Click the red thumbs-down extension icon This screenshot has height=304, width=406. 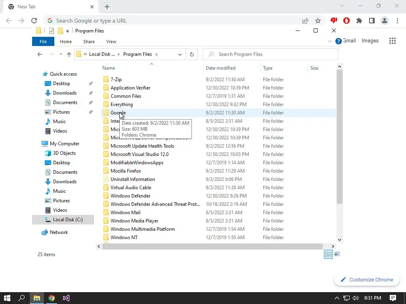(334, 21)
